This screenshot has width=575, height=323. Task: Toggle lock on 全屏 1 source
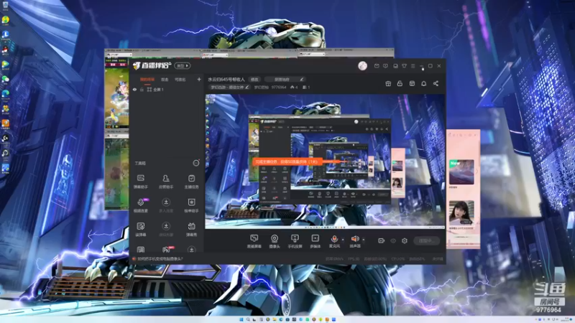[x=142, y=89]
